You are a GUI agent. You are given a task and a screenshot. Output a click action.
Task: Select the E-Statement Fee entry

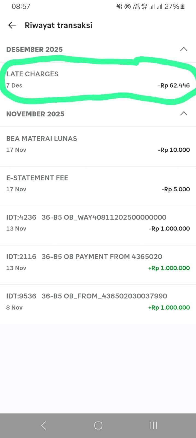click(x=98, y=183)
